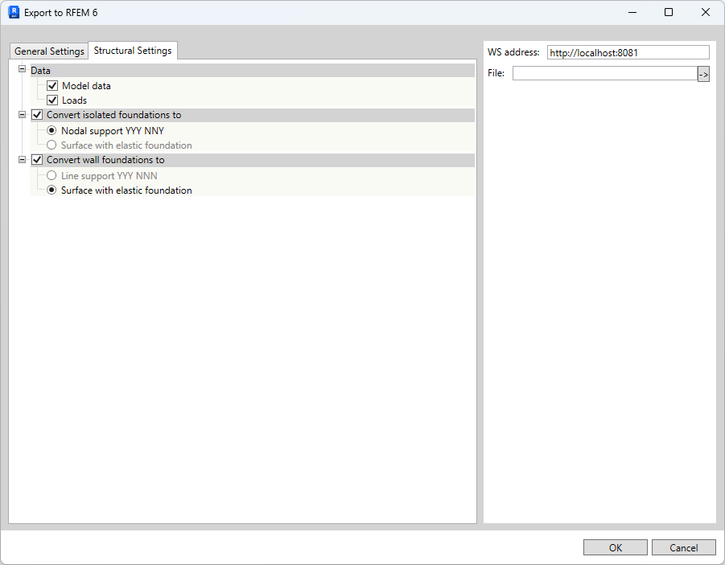This screenshot has height=565, width=725.
Task: Select wall foundations Surface with elastic foundation
Action: 51,190
